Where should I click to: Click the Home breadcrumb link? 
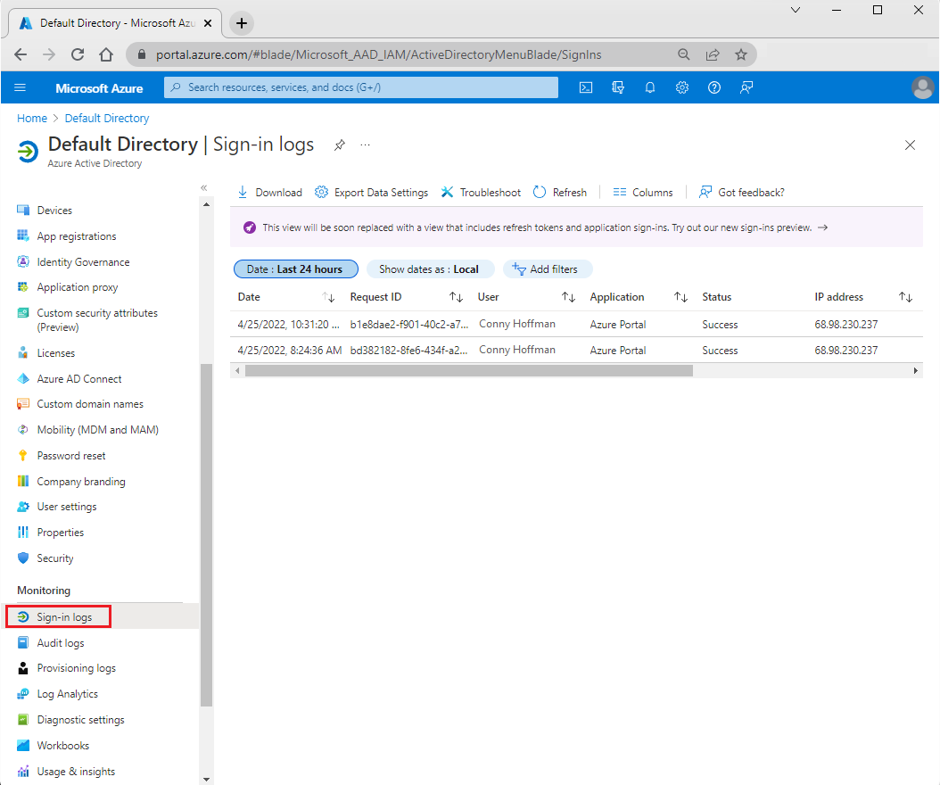point(32,118)
